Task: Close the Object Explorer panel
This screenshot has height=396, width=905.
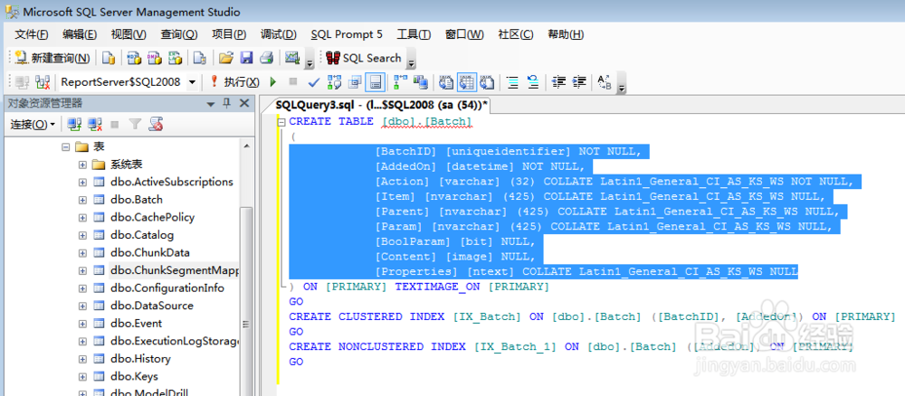Action: 244,103
